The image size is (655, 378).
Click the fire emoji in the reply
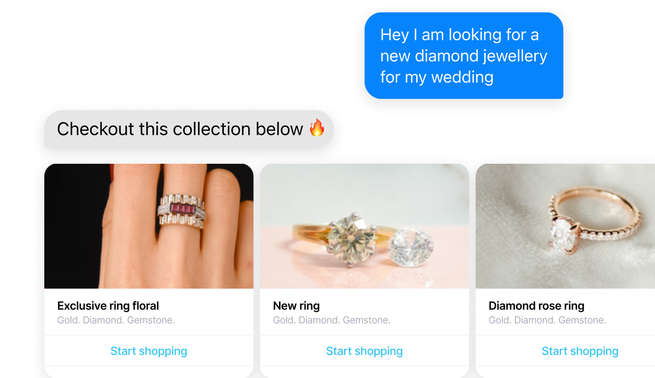coord(317,128)
